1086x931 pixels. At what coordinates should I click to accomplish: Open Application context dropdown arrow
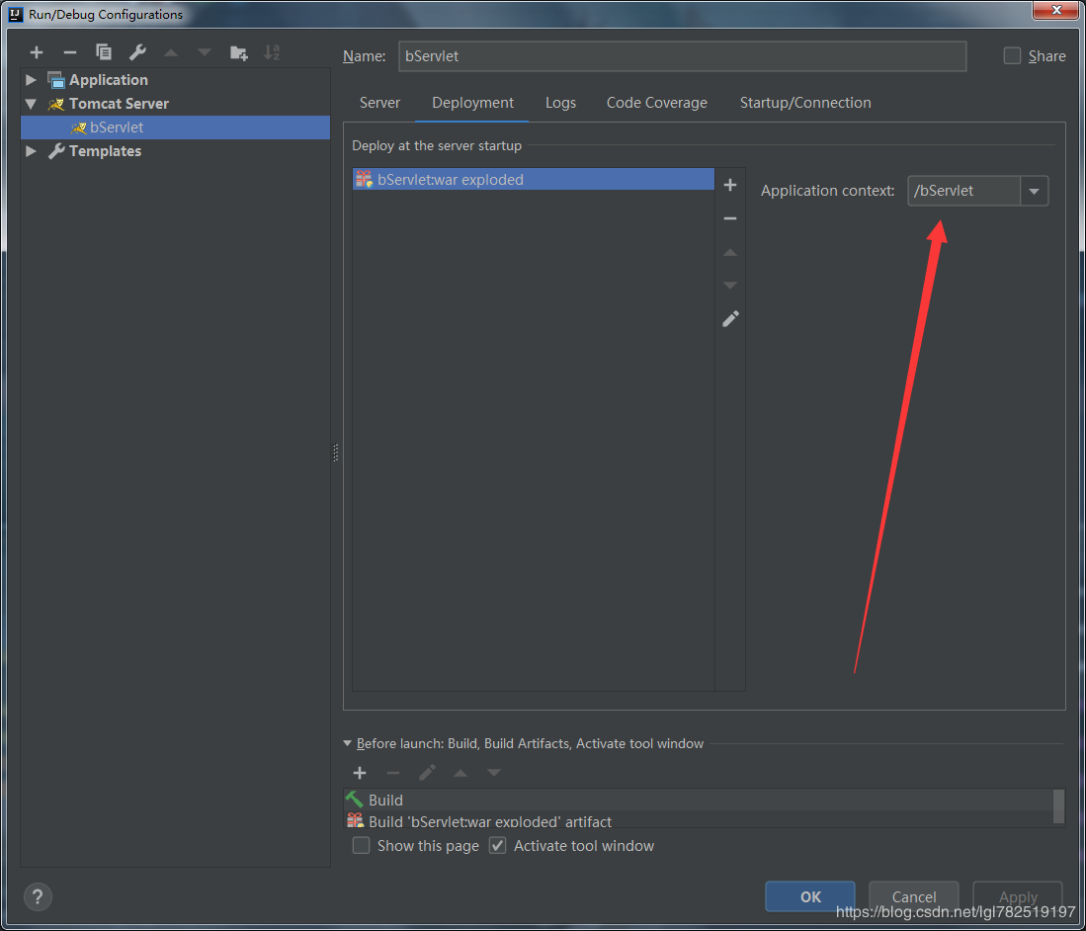pos(1034,191)
